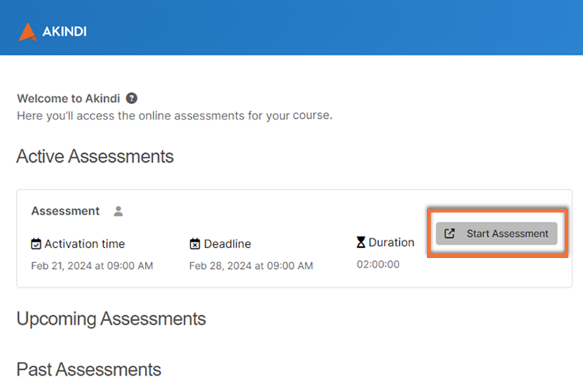Viewport: 583px width, 392px height.
Task: Select the Feb 28, 2024 deadline date
Action: 250,266
